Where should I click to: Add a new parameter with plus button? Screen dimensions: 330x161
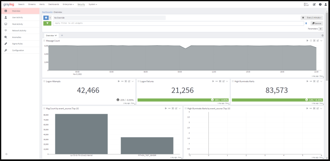coord(321,29)
